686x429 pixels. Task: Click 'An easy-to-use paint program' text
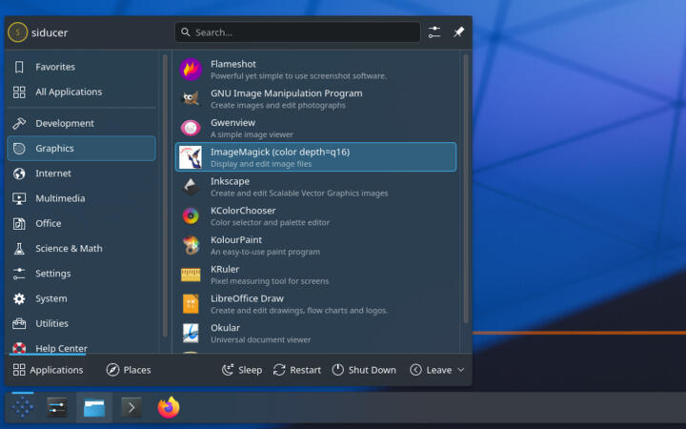click(265, 252)
